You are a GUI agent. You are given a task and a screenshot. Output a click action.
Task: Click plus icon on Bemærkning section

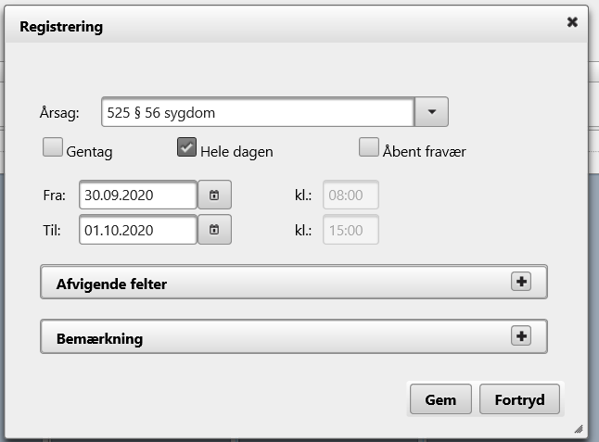521,337
